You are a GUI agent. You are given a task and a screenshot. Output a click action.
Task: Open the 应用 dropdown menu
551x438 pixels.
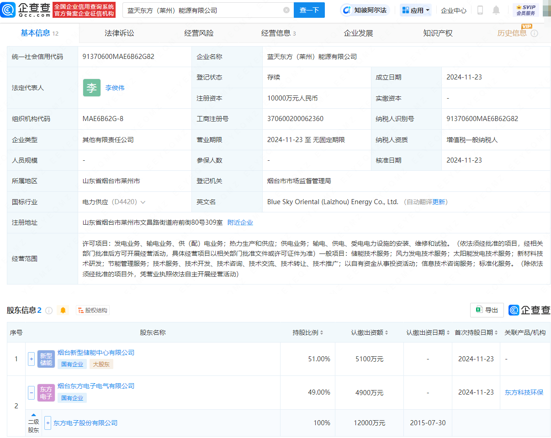[416, 10]
